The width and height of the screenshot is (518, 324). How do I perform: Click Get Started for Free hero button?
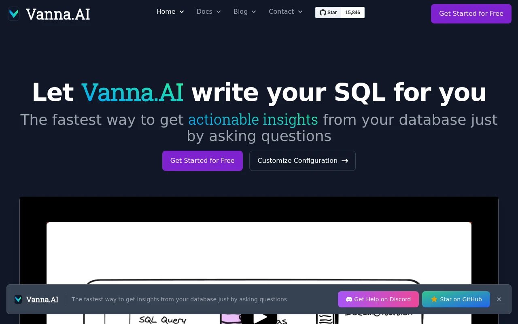click(202, 161)
